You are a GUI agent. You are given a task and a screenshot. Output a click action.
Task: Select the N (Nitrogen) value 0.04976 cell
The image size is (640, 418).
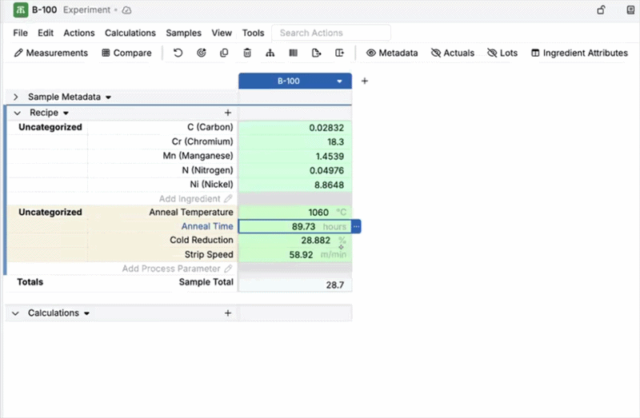294,170
